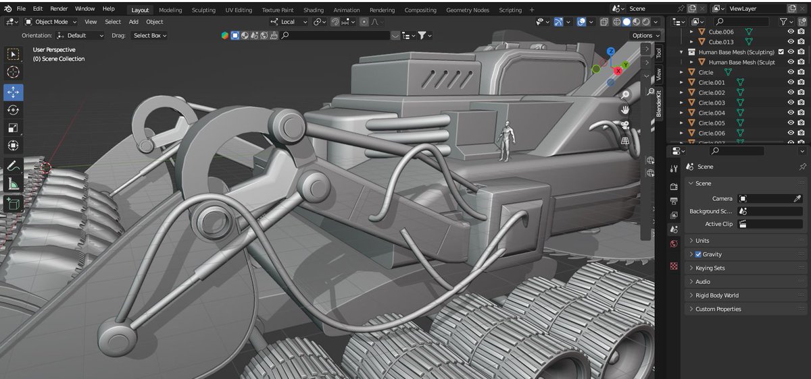Viewport: 811px width, 379px height.
Task: Add a new workspace with plus
Action: click(532, 10)
